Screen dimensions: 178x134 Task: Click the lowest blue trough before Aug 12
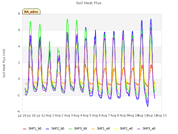point(148,106)
